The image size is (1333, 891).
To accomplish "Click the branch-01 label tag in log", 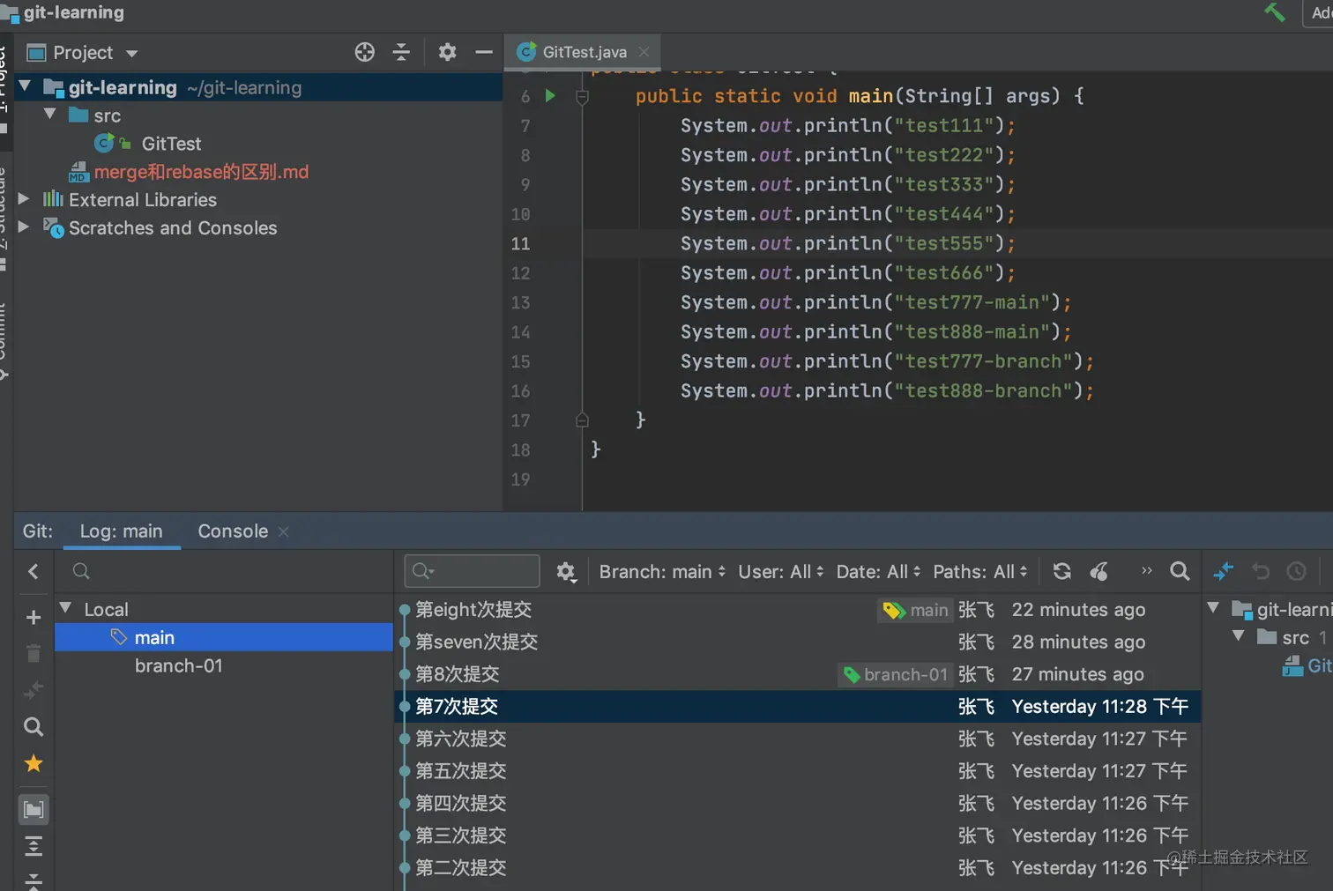I will (896, 674).
